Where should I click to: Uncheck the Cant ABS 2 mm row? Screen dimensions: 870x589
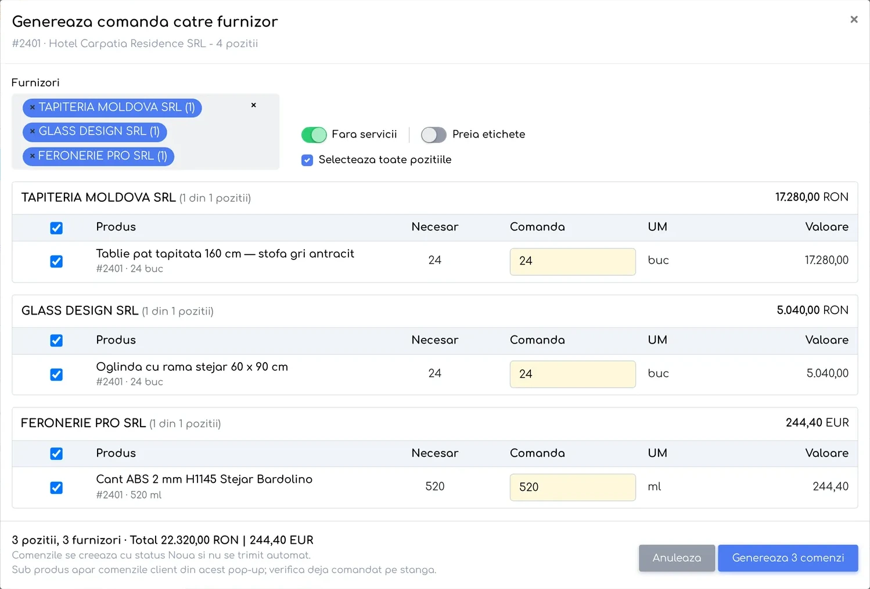pos(56,488)
